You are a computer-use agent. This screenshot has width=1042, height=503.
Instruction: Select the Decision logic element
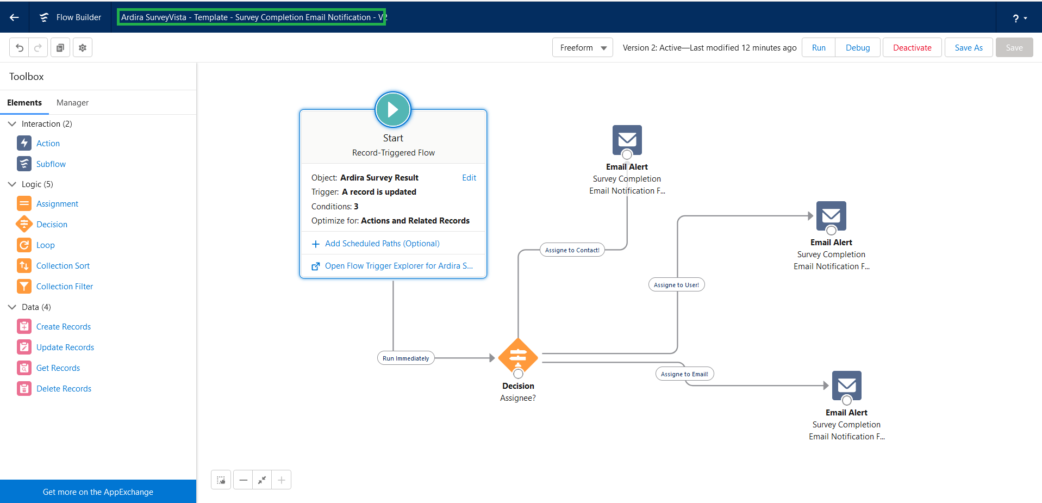click(x=52, y=224)
